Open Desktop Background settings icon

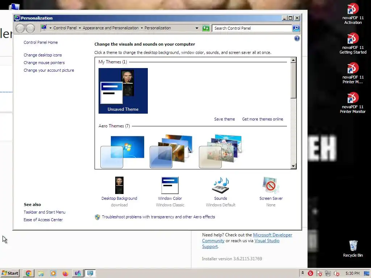119,185
